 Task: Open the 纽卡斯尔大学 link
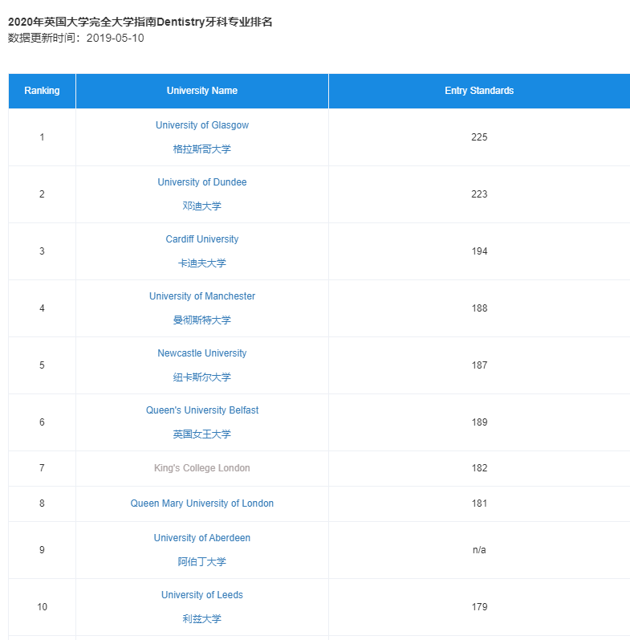pos(202,377)
